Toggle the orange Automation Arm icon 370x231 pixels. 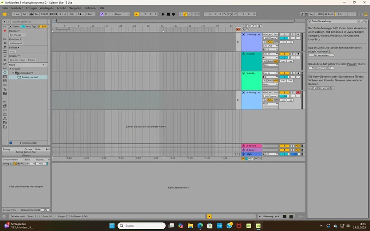pos(185,14)
